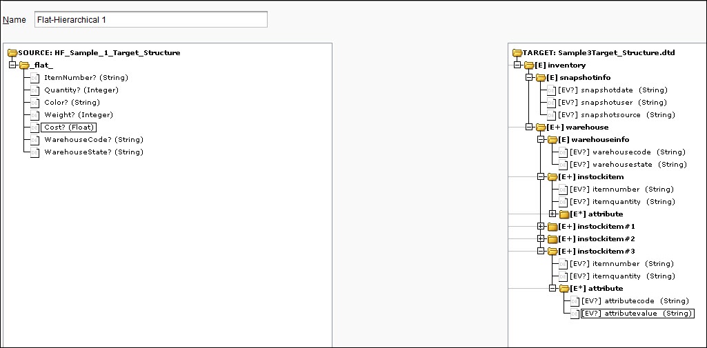Expand the instockitem#1 node
The image size is (707, 348).
pos(541,227)
